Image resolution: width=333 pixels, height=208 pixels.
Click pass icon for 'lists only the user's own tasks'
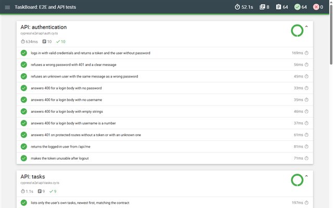coord(24,202)
